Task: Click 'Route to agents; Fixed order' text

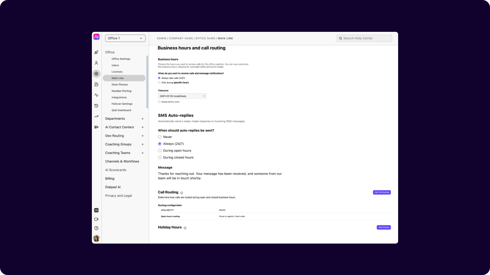Action: 232,216
